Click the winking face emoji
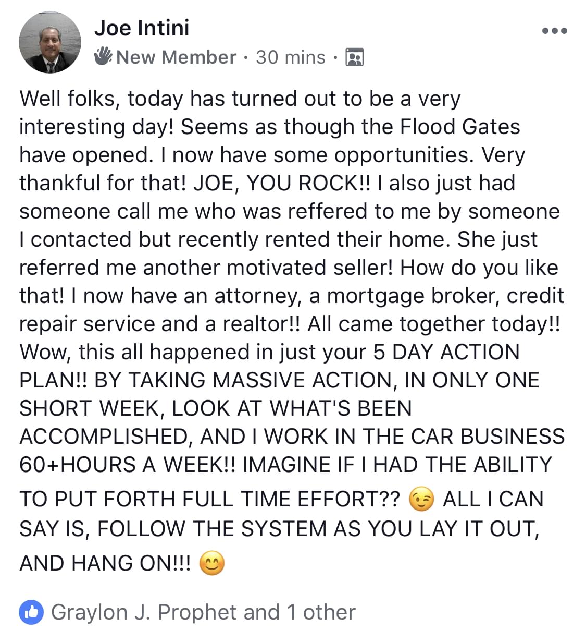The height and width of the screenshot is (642, 586). 421,500
